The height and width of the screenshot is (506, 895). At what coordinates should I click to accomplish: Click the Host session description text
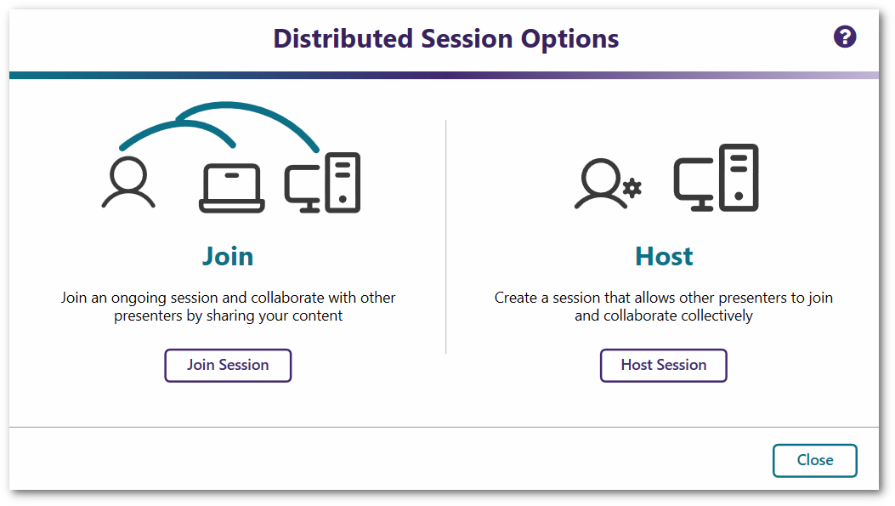click(x=664, y=306)
